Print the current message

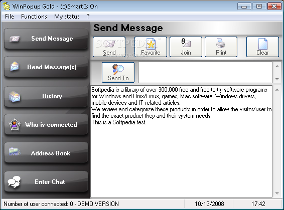221,47
